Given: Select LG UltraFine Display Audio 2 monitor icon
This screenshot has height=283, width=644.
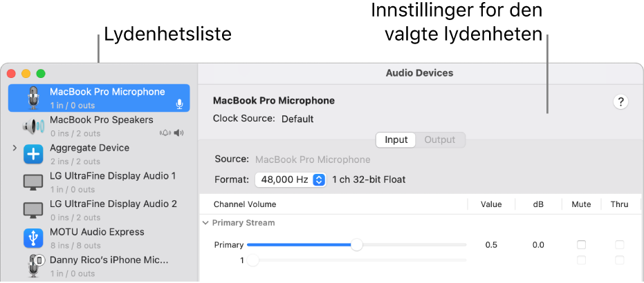Looking at the screenshot, I should click(x=33, y=211).
